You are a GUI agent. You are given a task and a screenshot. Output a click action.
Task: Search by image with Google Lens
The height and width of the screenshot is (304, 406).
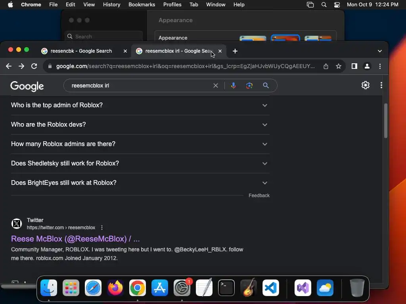click(x=249, y=85)
